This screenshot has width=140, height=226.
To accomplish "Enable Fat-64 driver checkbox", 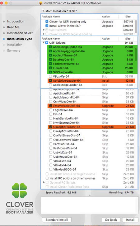I will (x=51, y=114).
